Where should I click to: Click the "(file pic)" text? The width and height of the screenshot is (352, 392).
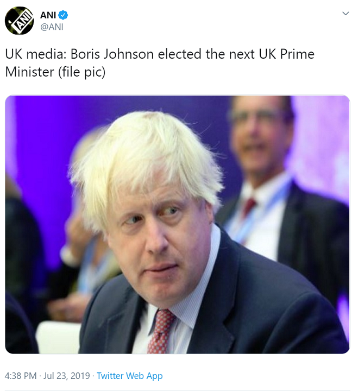pyautogui.click(x=82, y=72)
